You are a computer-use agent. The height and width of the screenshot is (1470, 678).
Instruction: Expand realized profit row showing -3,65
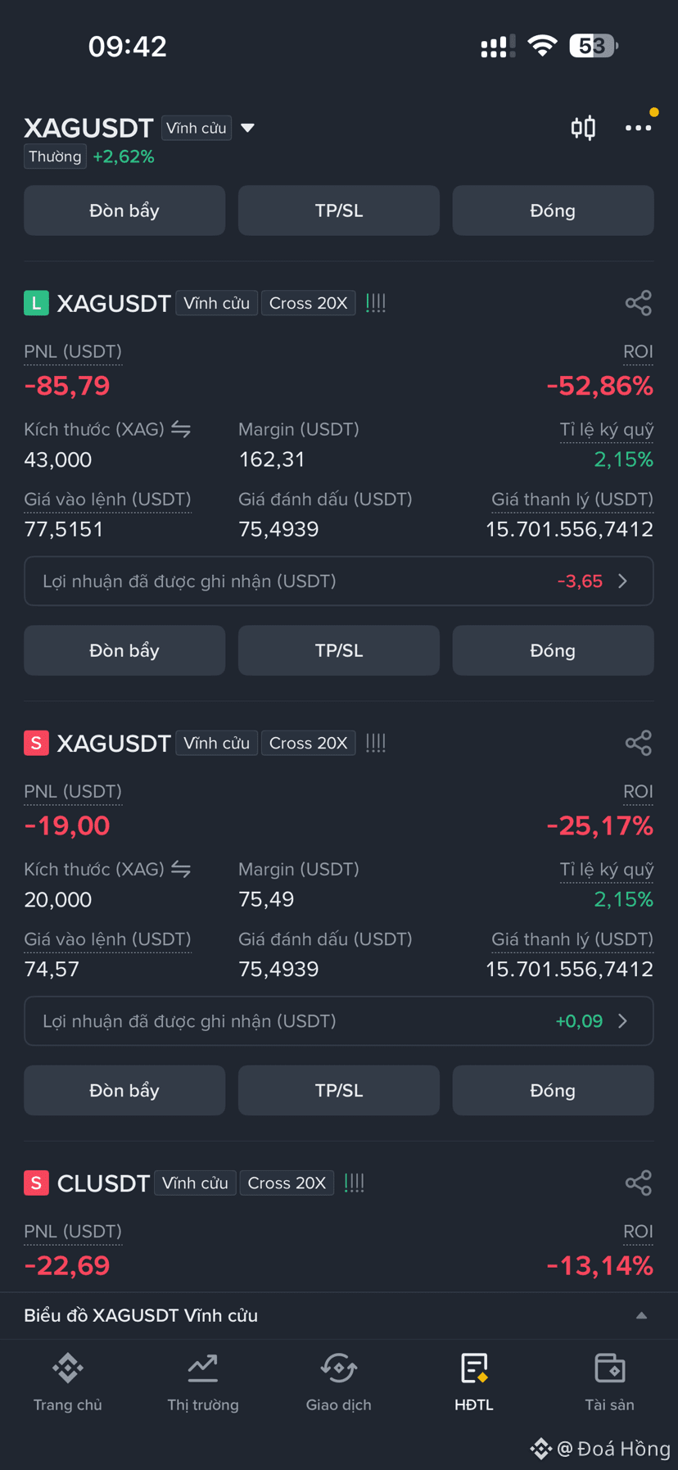339,581
